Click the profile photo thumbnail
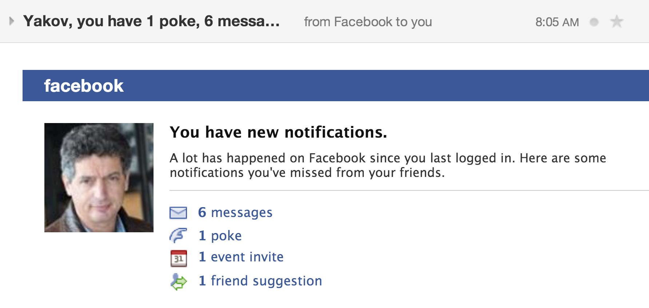The width and height of the screenshot is (649, 308). coord(99,178)
